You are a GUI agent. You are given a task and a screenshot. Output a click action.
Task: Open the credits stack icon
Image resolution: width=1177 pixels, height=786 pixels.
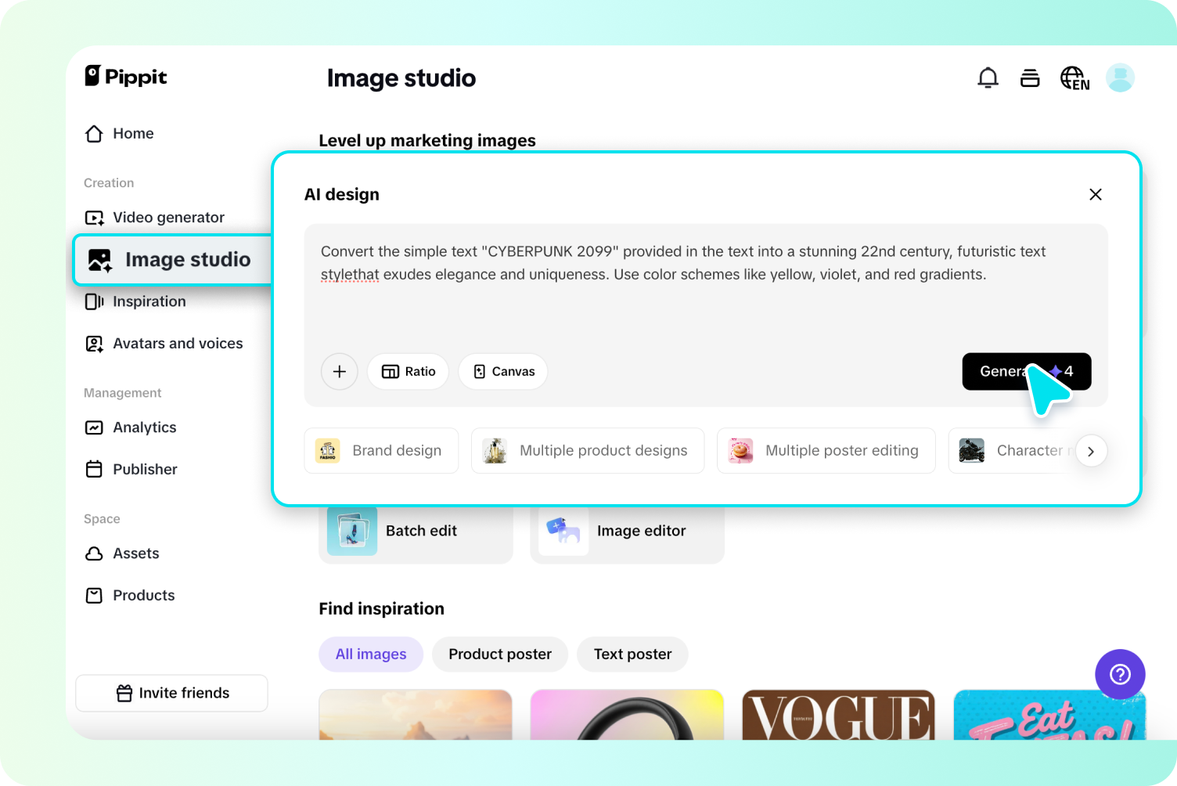(x=1030, y=78)
